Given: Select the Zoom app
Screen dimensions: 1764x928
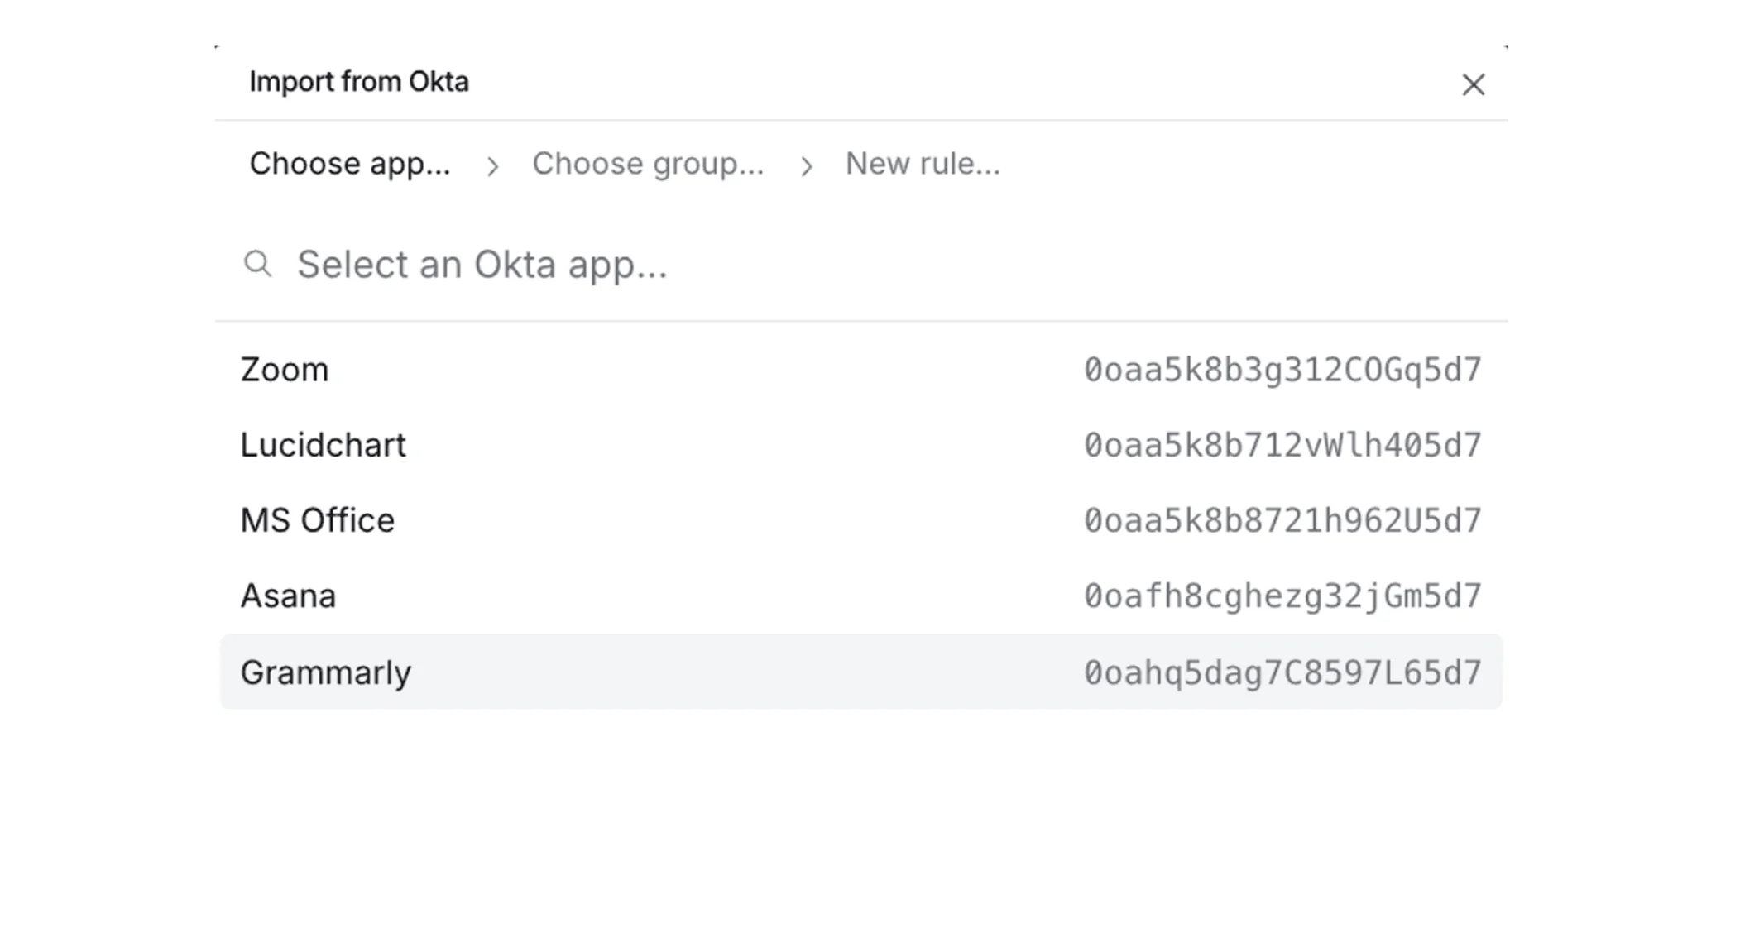Looking at the screenshot, I should [860, 370].
